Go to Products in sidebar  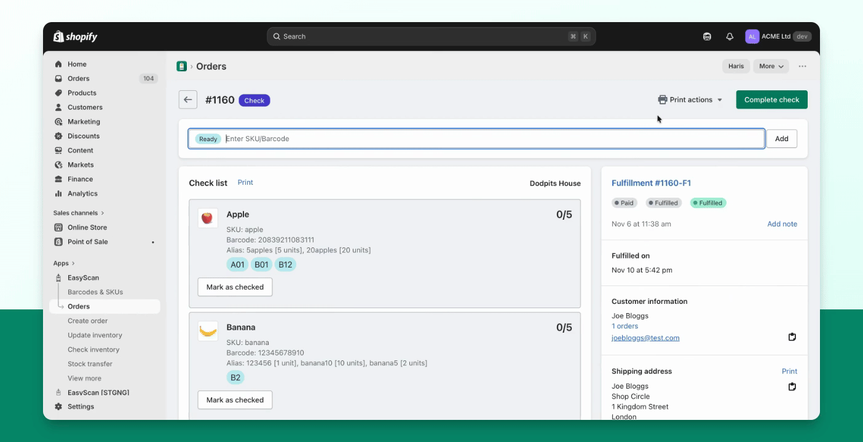point(82,93)
